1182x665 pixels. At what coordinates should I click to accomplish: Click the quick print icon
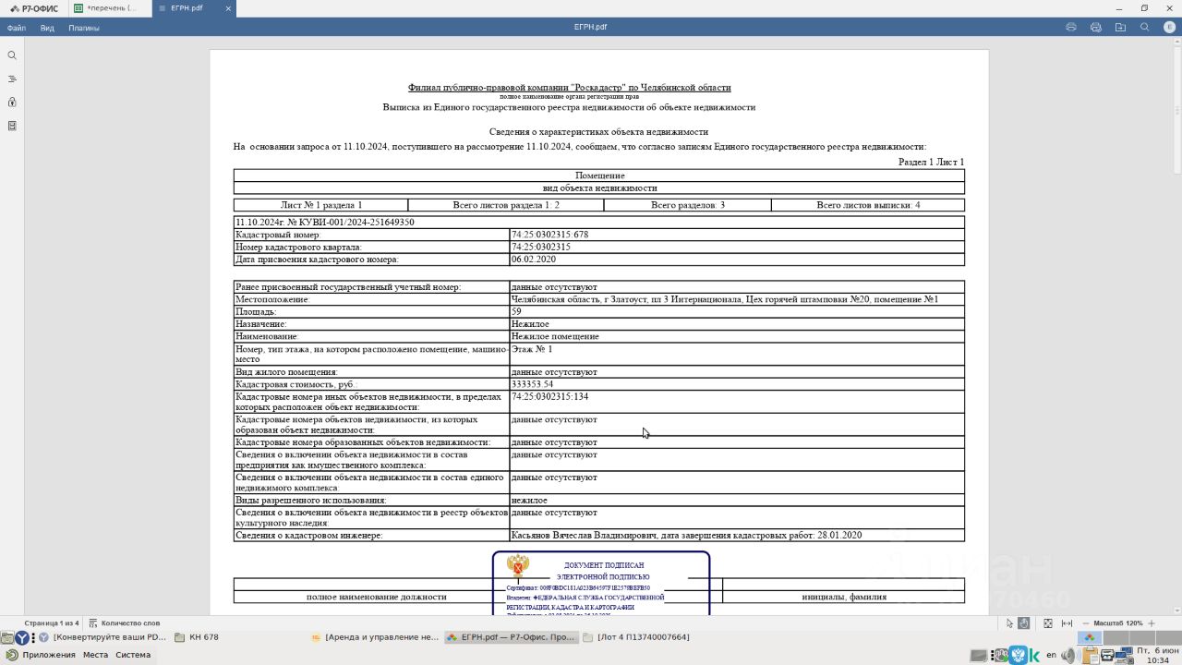(x=1096, y=27)
